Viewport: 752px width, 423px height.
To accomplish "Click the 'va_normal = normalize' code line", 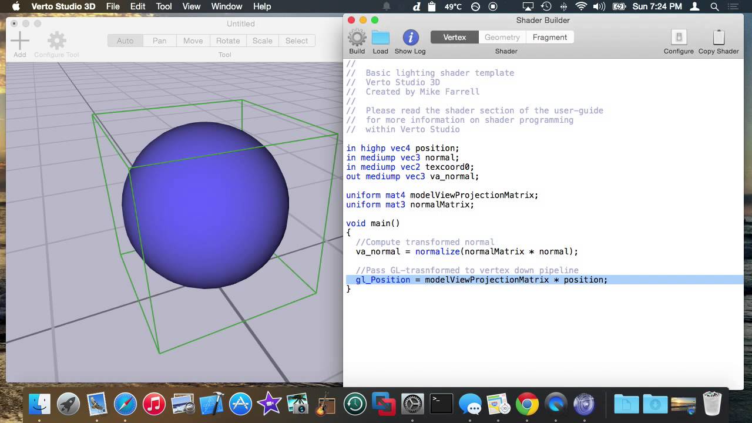I will click(x=467, y=251).
